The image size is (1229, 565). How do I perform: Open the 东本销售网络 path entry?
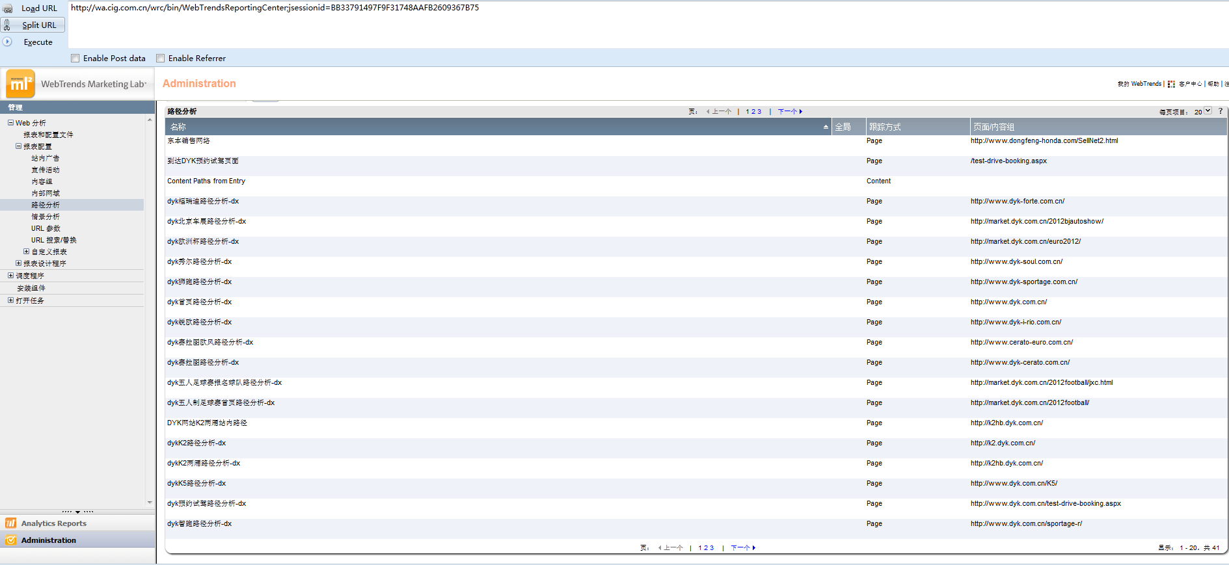(189, 140)
